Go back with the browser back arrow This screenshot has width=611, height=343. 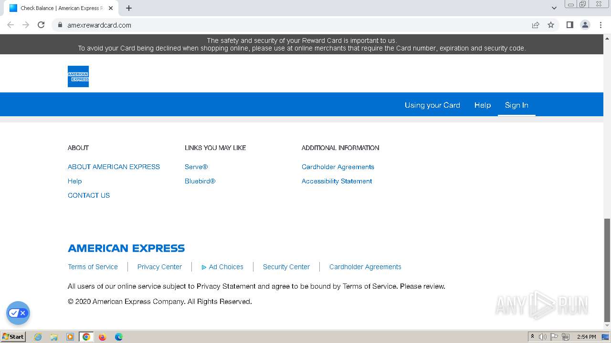point(11,25)
